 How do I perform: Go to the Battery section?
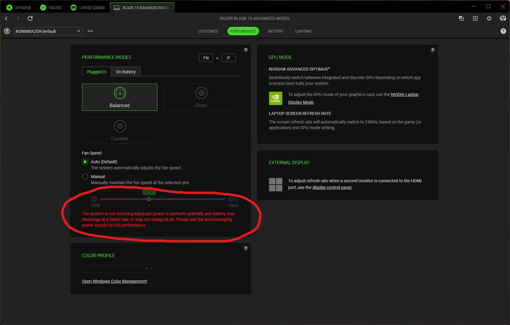pyautogui.click(x=276, y=31)
